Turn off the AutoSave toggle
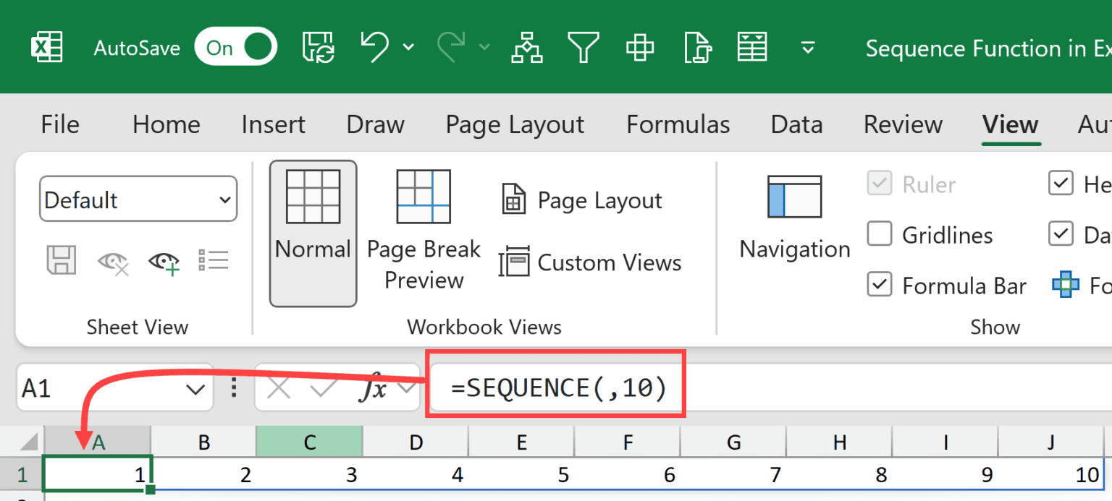1112x501 pixels. pos(235,46)
